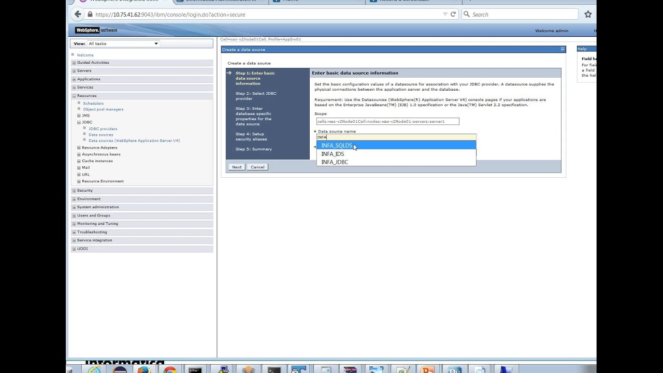The width and height of the screenshot is (663, 373).
Task: Click the Create a data source title bar
Action: [x=393, y=49]
